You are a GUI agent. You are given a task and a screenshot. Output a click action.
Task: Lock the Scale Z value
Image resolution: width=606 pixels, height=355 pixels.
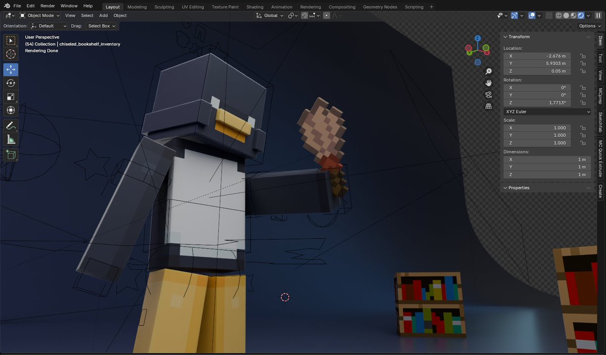pos(583,143)
